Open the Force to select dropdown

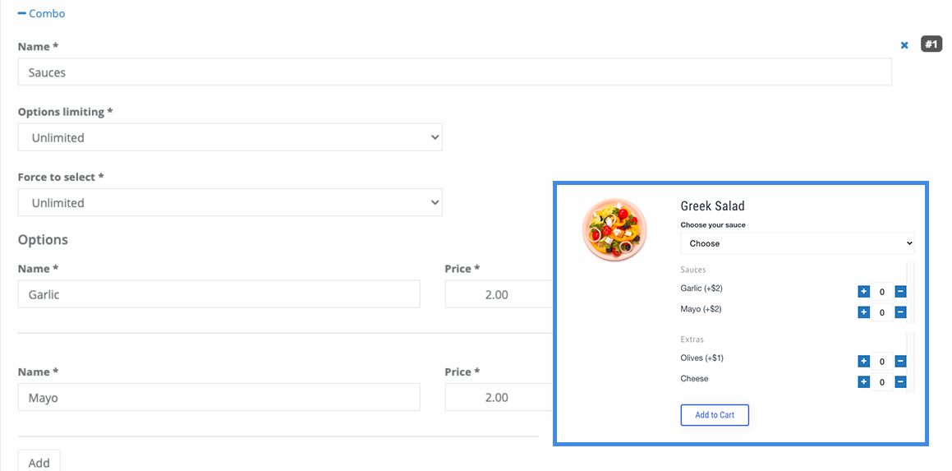tap(230, 202)
